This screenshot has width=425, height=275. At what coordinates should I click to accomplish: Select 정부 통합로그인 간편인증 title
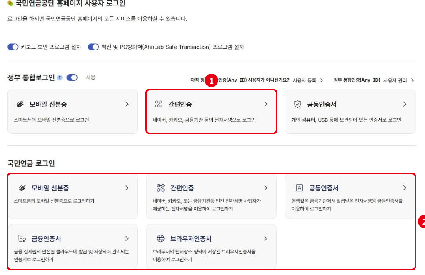pos(180,104)
